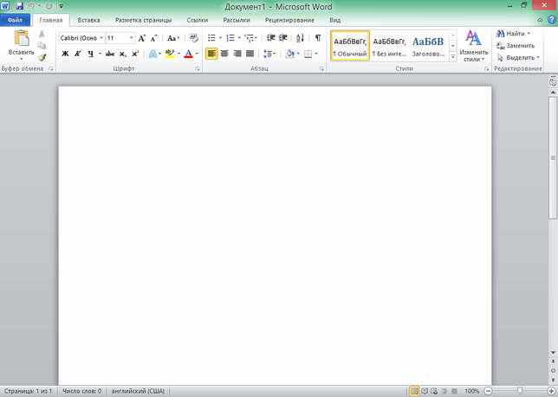Open the font size 11 dropdown

131,38
